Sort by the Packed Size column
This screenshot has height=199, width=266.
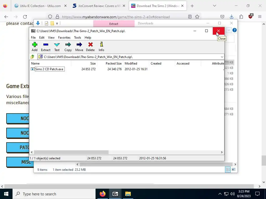point(110,63)
